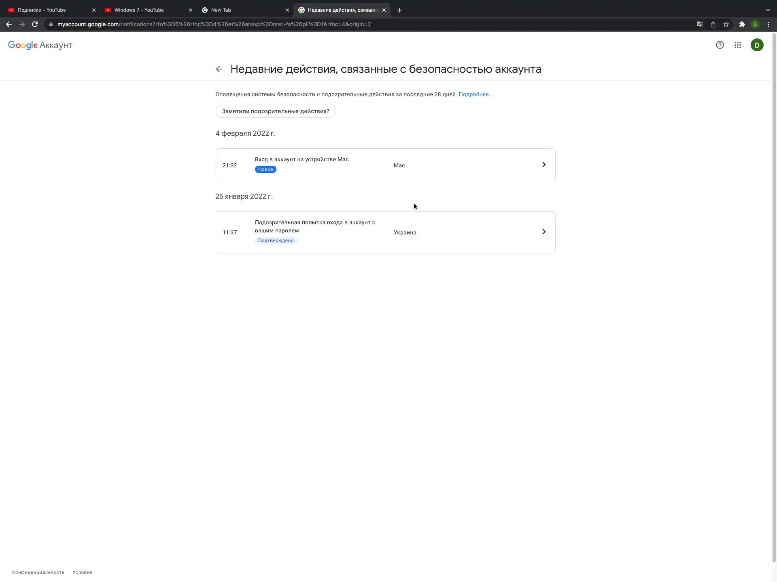
Task: Open the Help question mark icon
Action: click(x=720, y=45)
